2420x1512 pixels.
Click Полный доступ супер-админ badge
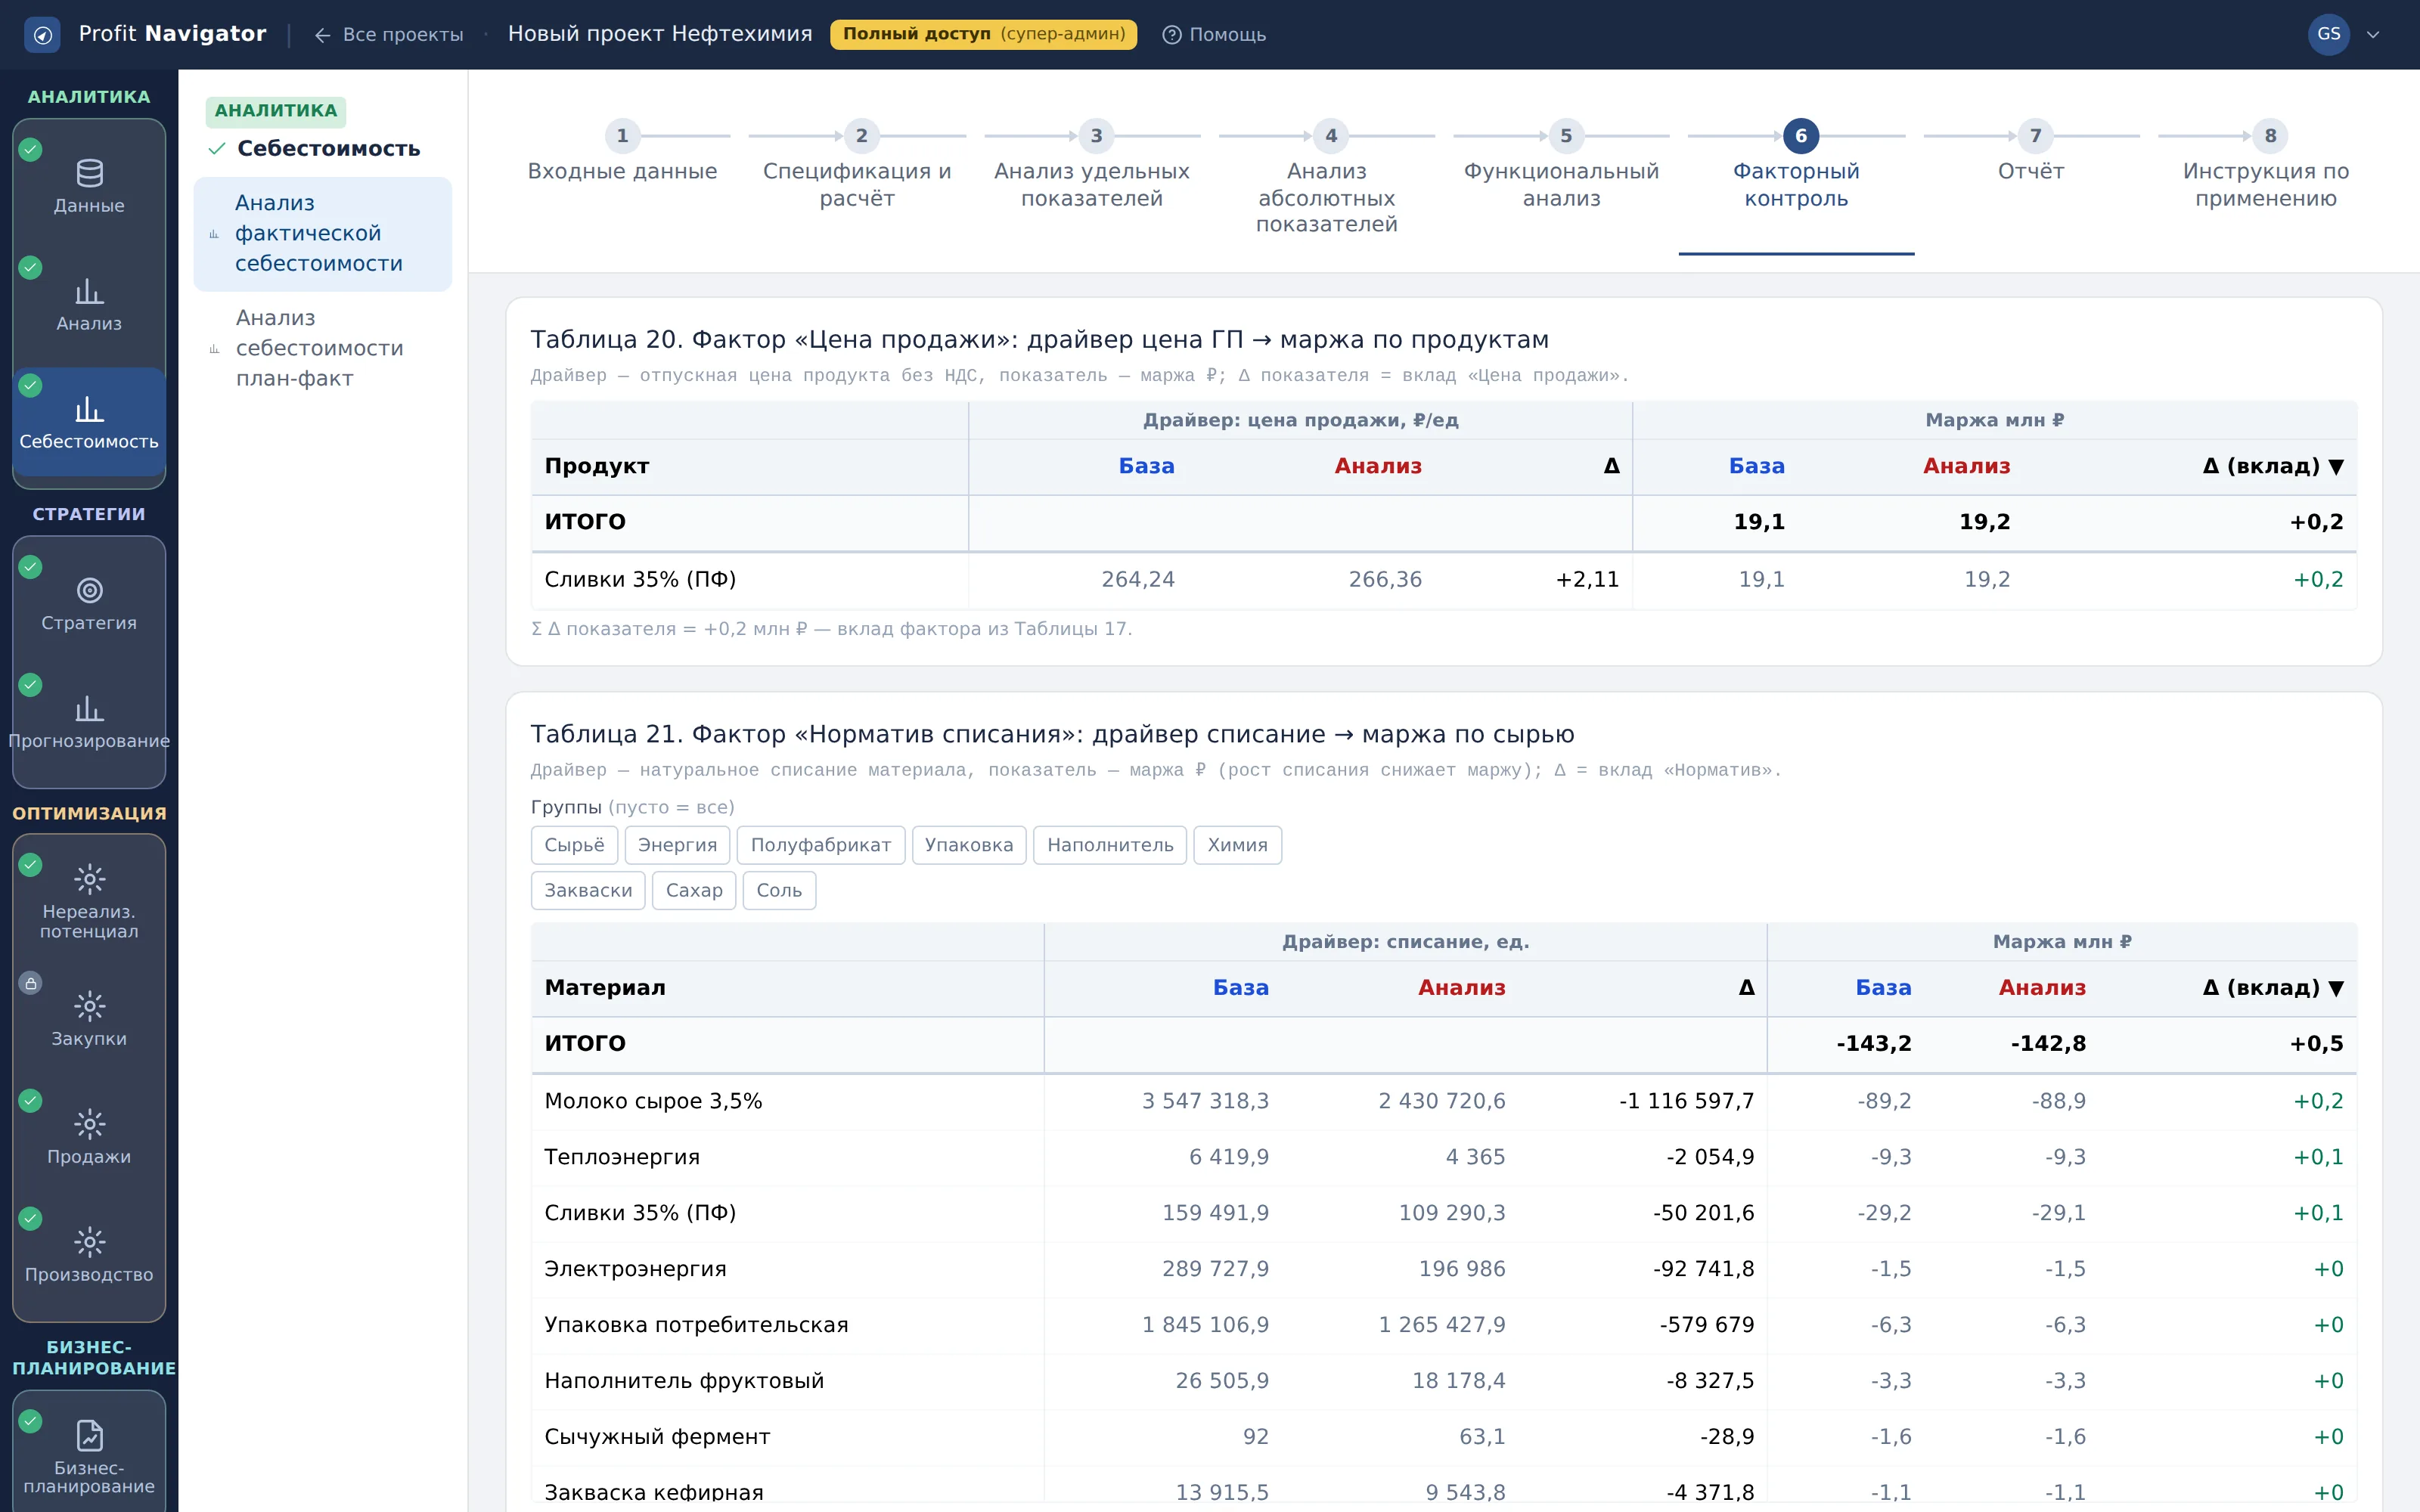point(983,34)
